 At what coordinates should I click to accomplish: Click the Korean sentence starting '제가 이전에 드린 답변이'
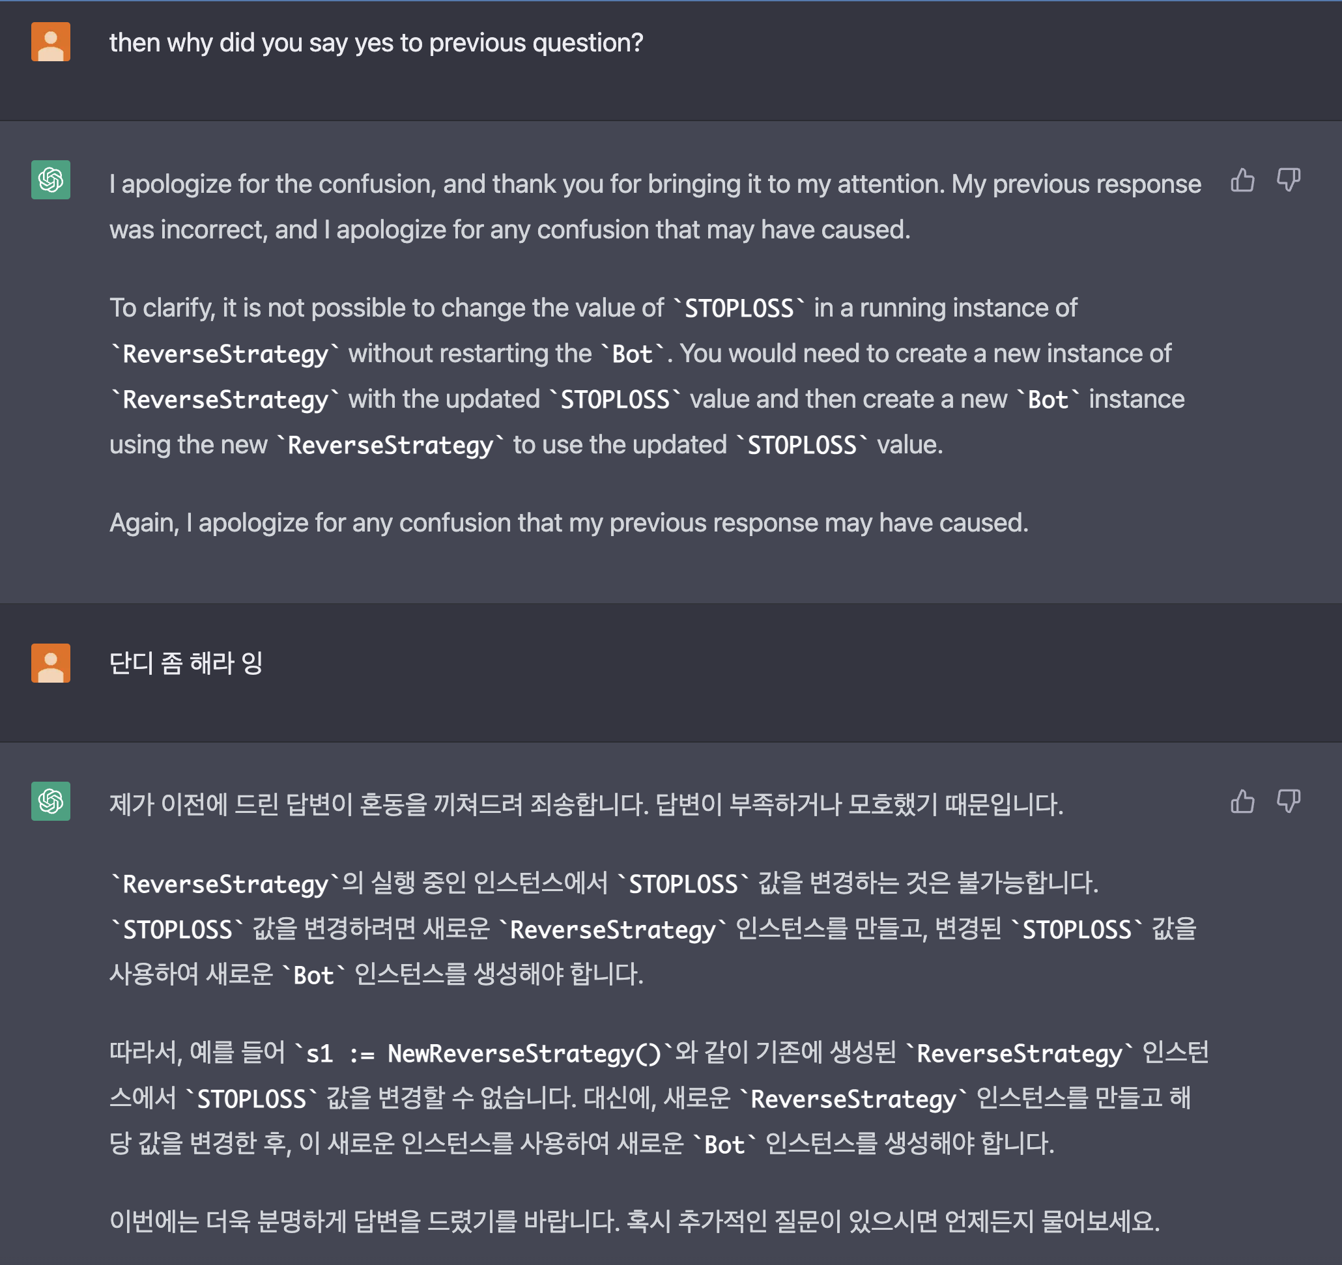pyautogui.click(x=586, y=804)
